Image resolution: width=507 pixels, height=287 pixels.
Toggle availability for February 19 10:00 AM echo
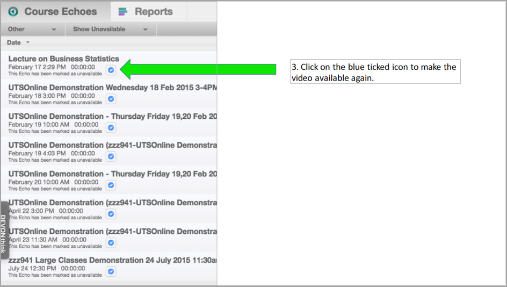click(111, 127)
